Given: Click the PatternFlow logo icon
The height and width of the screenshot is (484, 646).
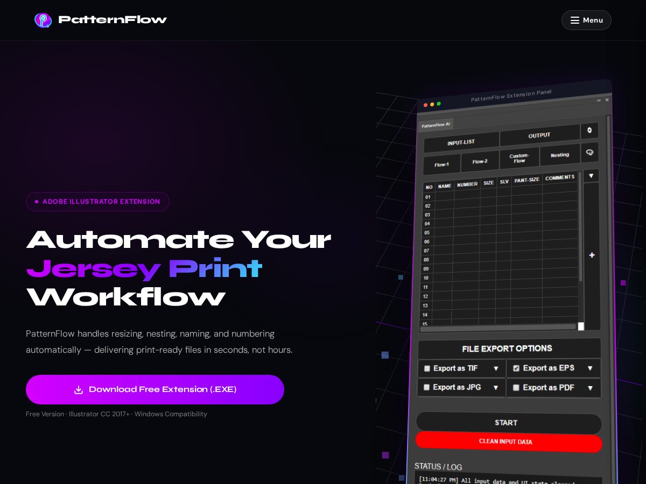Looking at the screenshot, I should [43, 20].
